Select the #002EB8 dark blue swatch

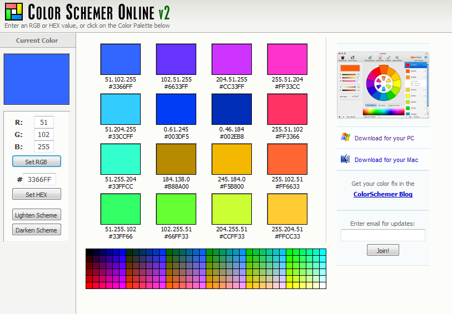232,109
